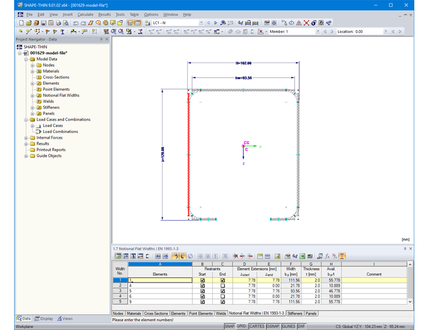Screen dimensions: 429x330
Task: Click the Elements cell in row 1
Action: point(160,280)
